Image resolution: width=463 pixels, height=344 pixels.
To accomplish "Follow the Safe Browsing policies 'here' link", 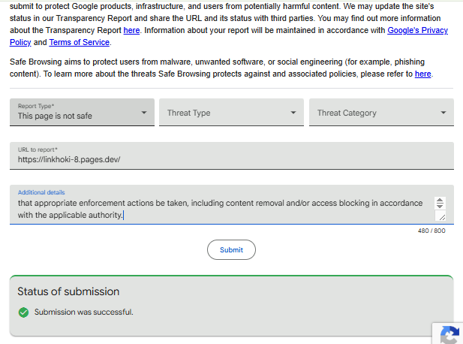I will (x=422, y=74).
